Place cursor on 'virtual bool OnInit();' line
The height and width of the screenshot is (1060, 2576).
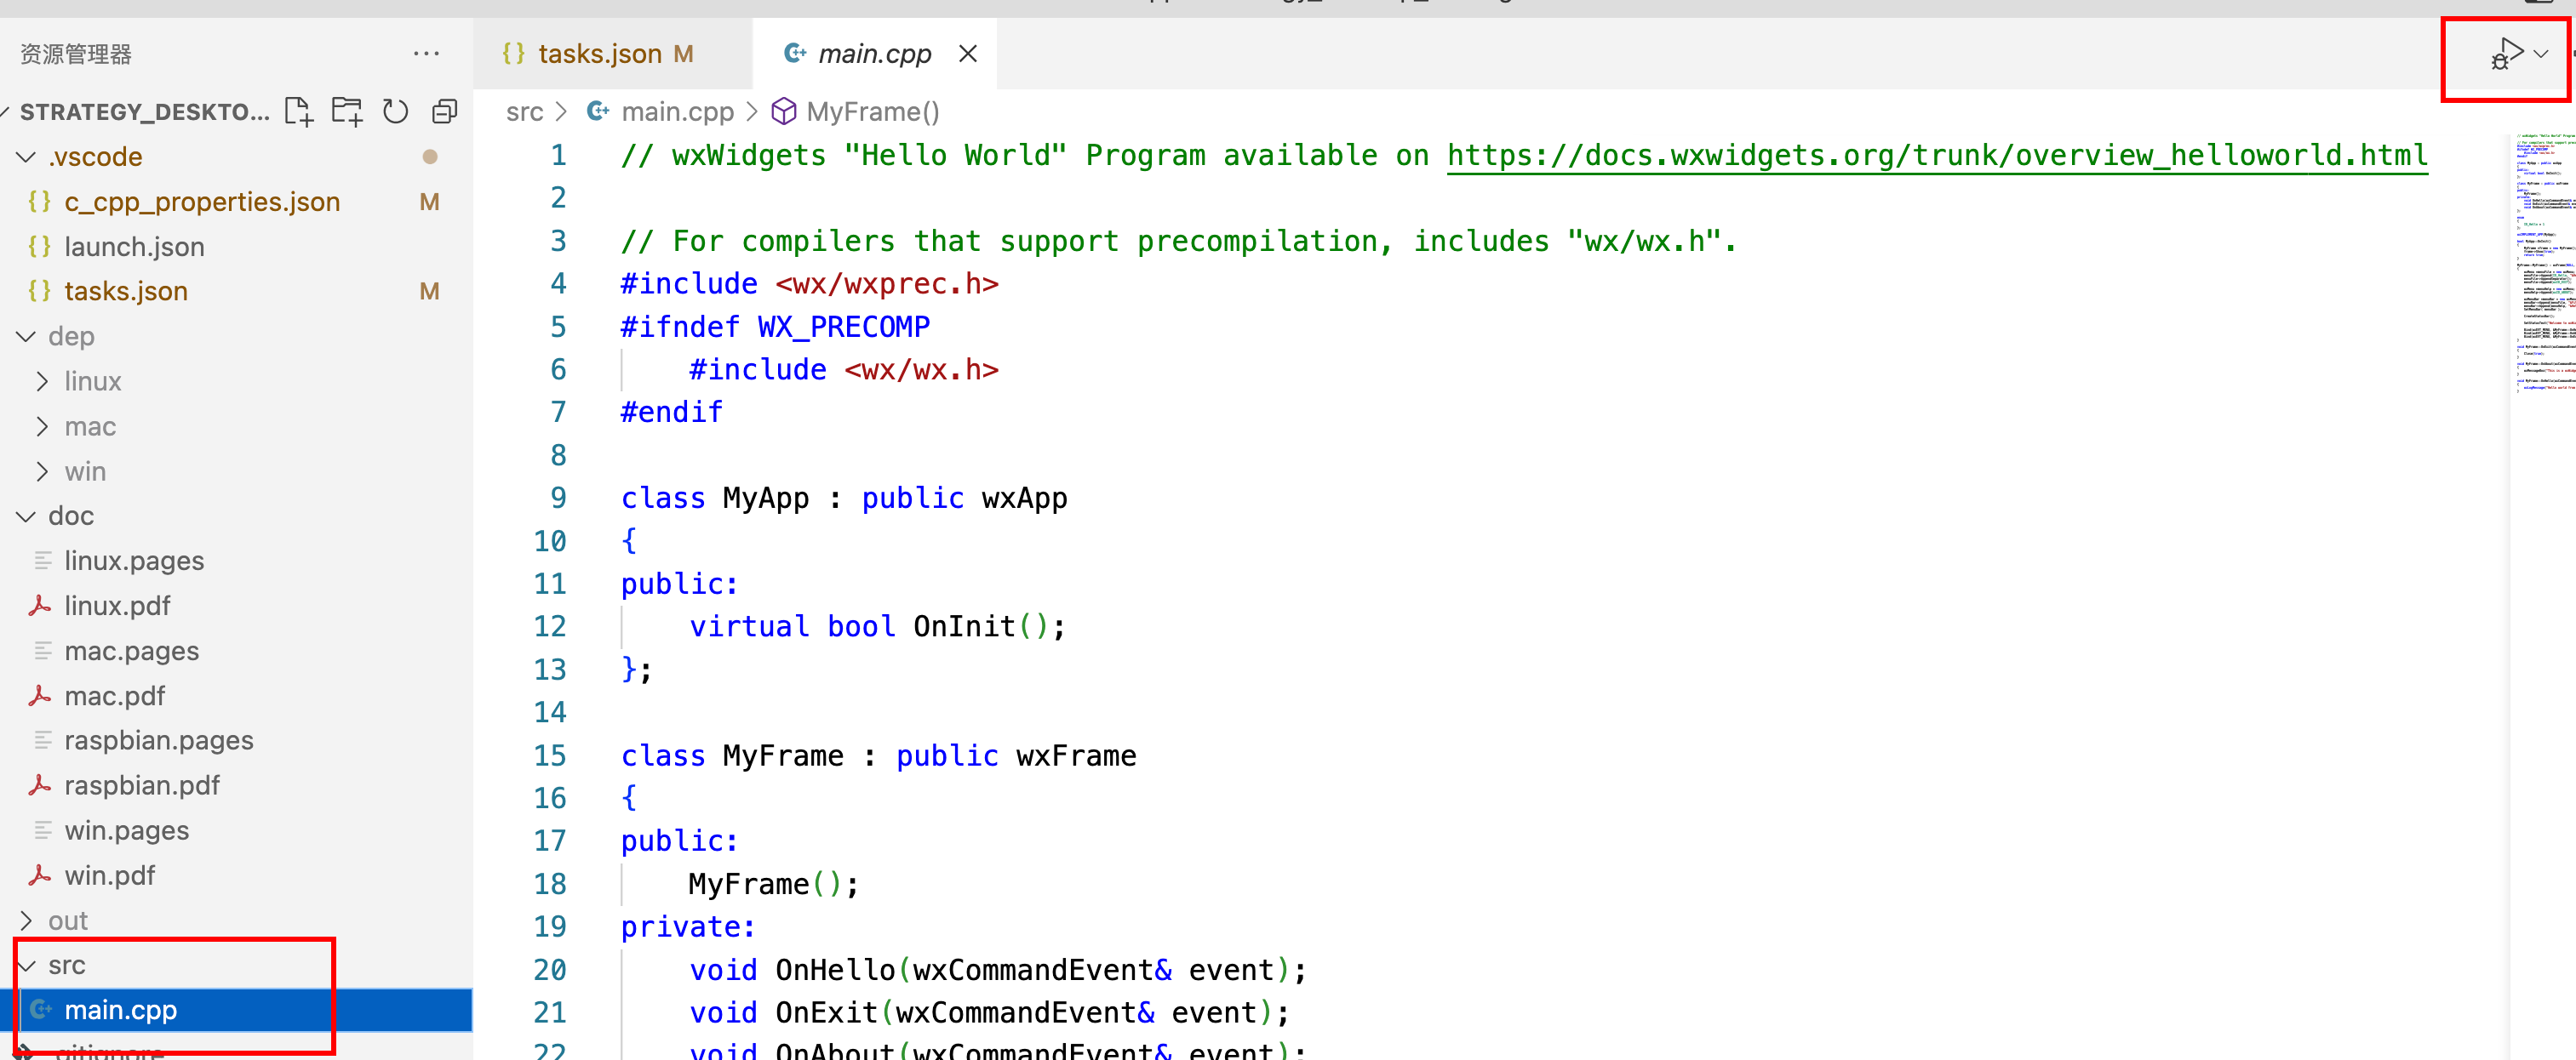click(x=877, y=626)
